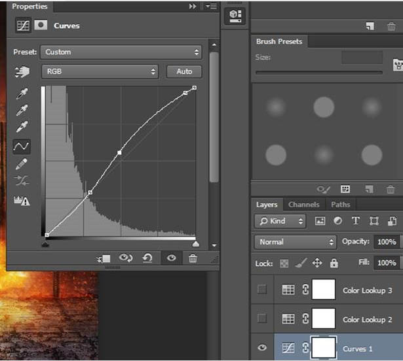Show the Color Lookup 3 layer
This screenshot has height=361, width=403.
point(262,289)
